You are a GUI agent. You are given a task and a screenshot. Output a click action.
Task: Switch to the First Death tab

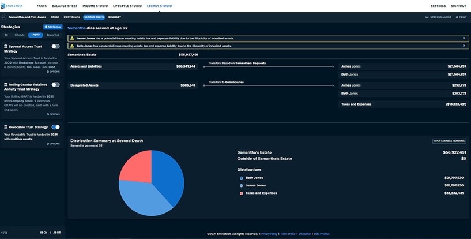[72, 17]
